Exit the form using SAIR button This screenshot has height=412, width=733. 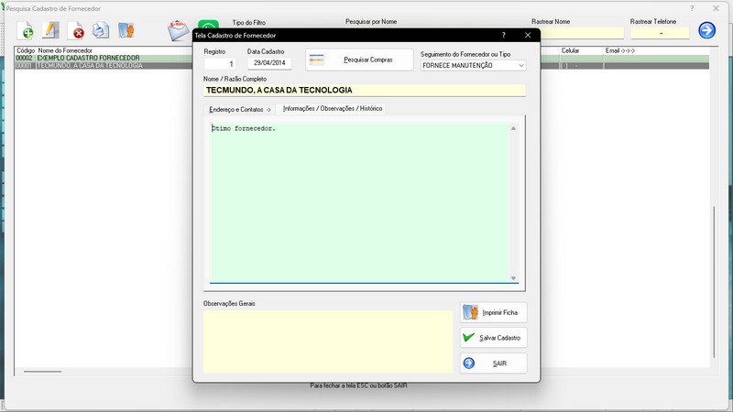(494, 363)
